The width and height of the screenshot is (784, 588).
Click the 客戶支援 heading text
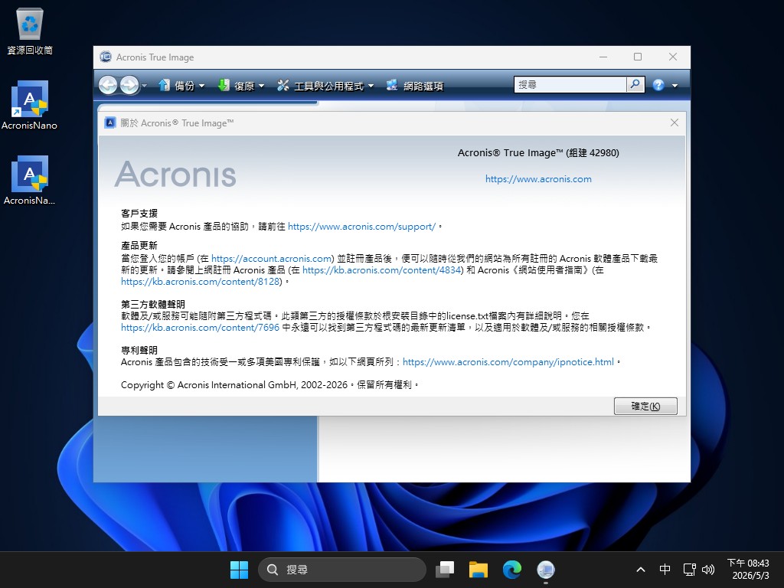pos(139,214)
